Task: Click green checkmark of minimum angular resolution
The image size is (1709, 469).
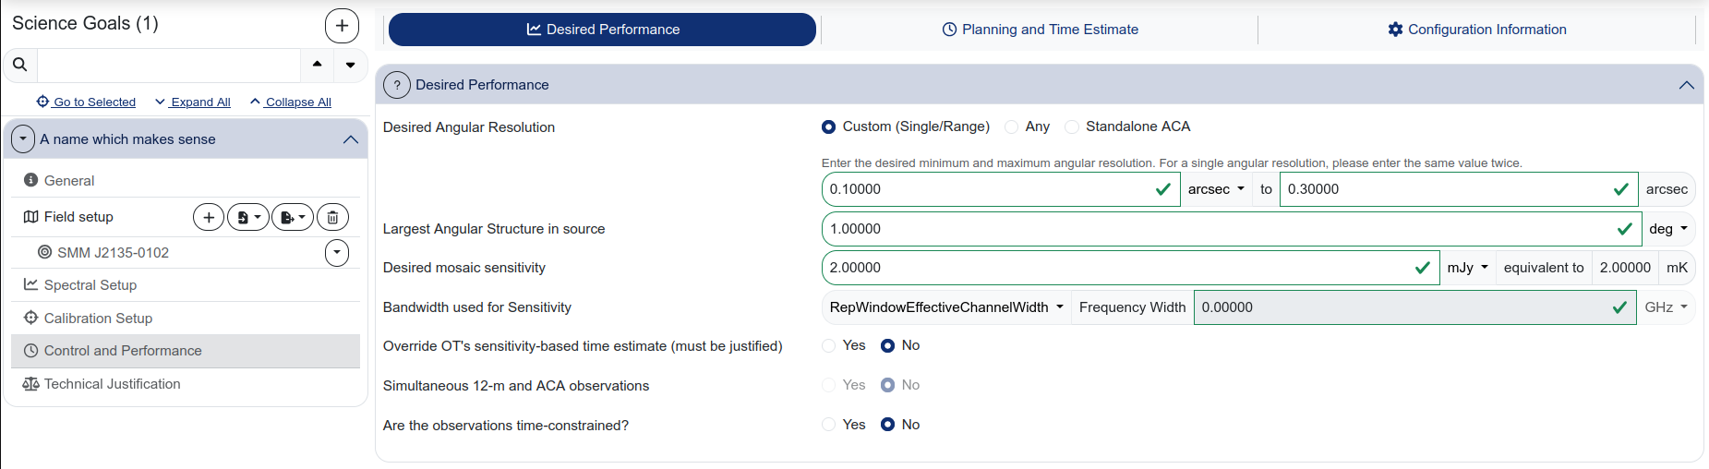Action: click(1163, 189)
